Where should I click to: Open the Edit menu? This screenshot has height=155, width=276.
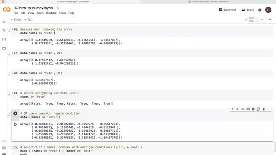click(x=23, y=13)
